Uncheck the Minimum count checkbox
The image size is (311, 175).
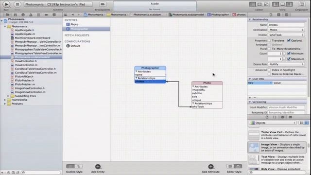[289, 53]
